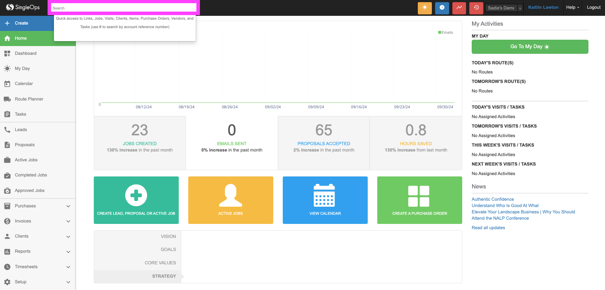605x290 pixels.
Task: Click the red trend chart icon
Action: point(459,8)
